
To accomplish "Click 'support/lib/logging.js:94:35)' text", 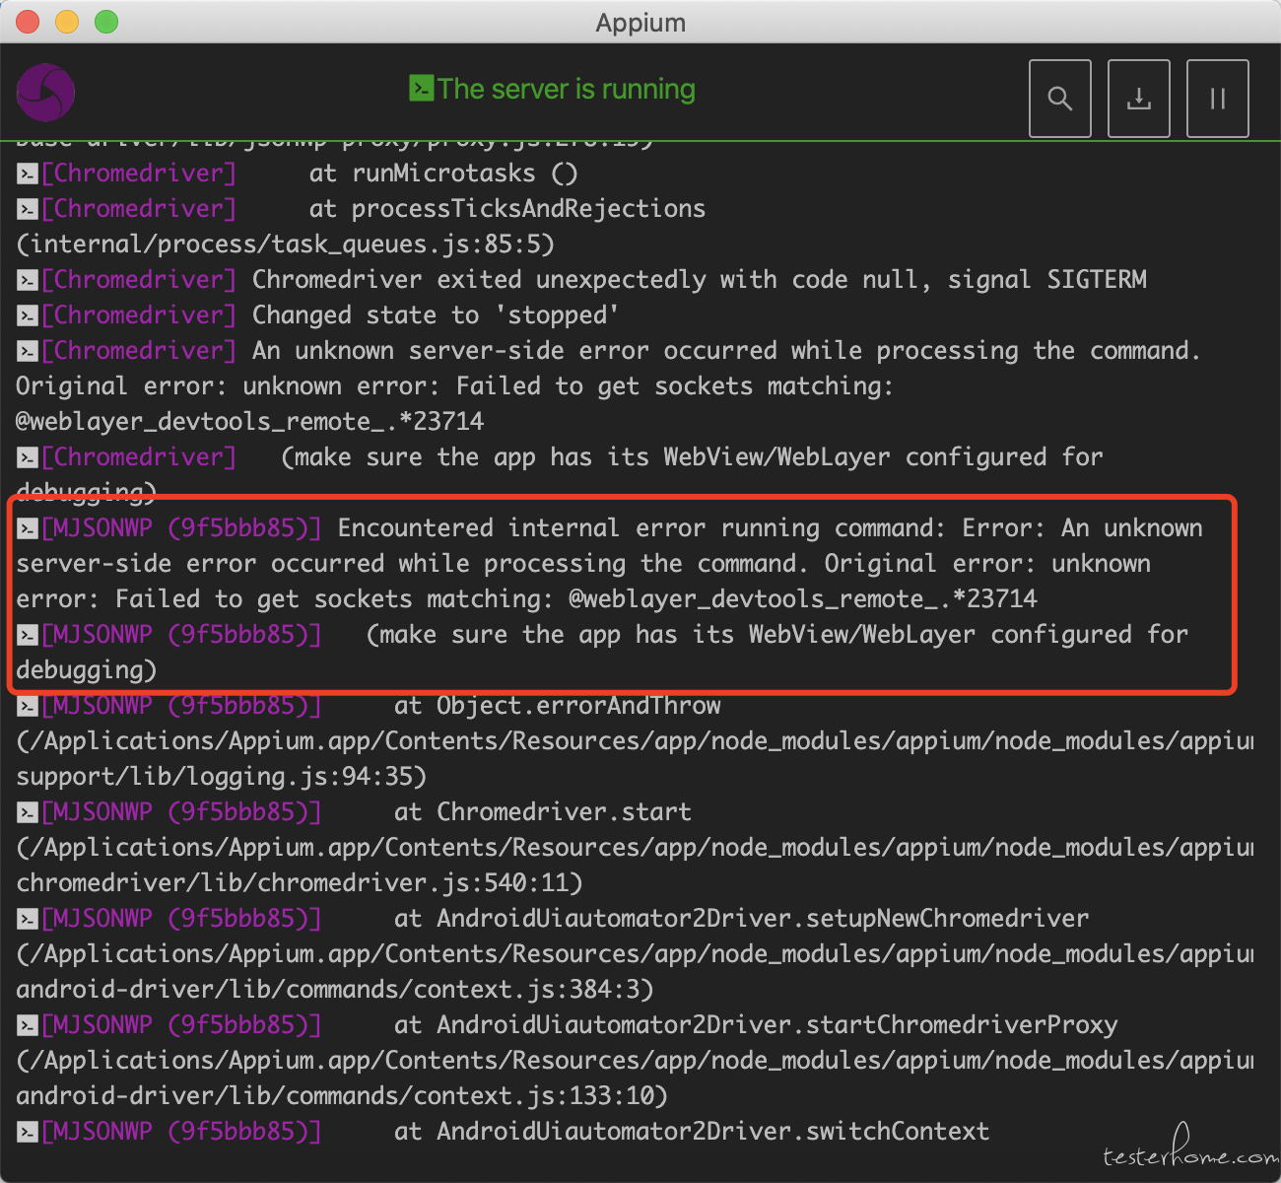I will click(x=222, y=777).
